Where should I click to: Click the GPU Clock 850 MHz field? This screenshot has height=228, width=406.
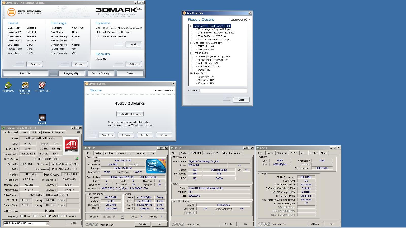point(26,200)
